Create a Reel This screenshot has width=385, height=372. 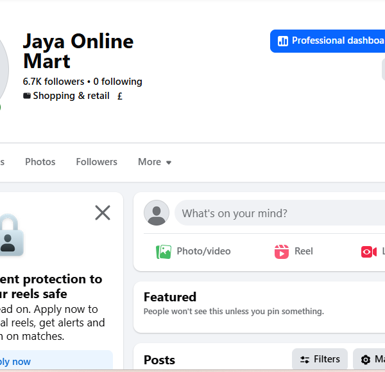point(294,251)
